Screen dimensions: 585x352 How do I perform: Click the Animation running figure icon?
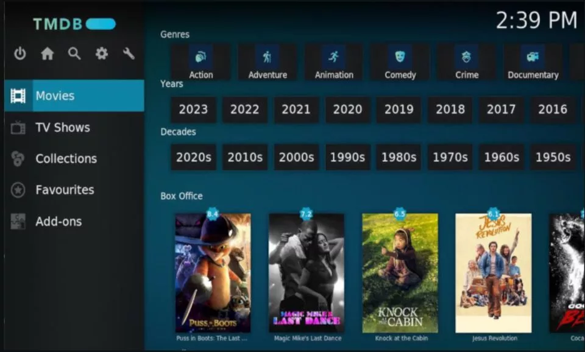pyautogui.click(x=333, y=57)
